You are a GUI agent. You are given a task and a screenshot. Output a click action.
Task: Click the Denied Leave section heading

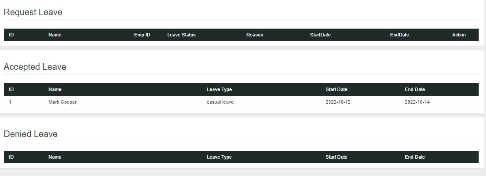[31, 134]
